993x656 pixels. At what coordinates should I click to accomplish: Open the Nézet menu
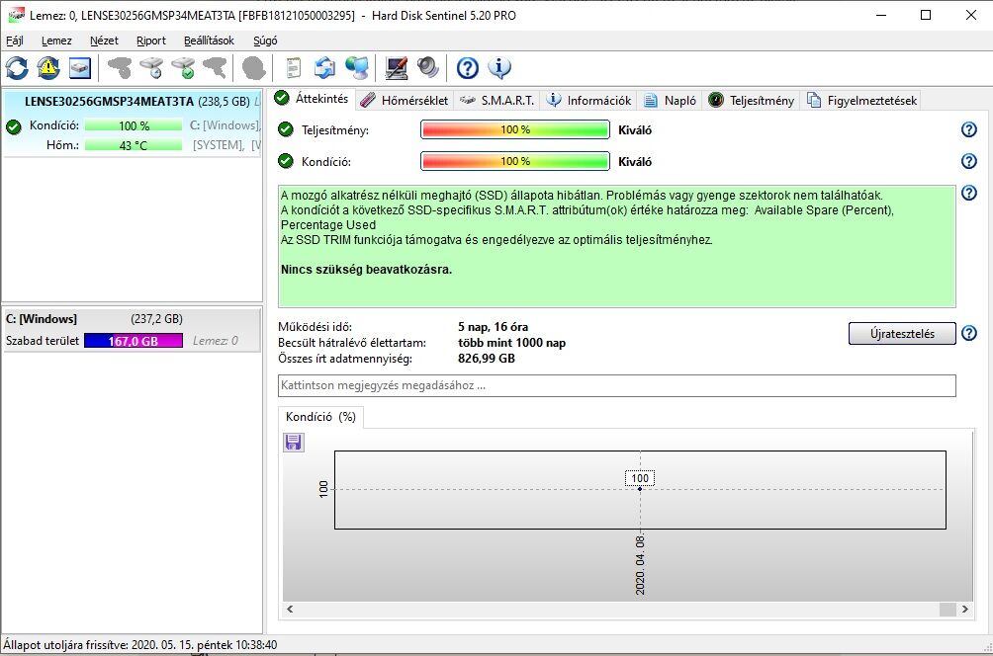pos(104,41)
